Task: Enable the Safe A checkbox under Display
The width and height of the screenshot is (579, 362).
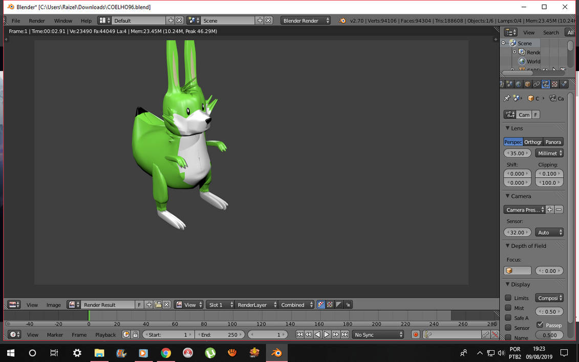Action: click(508, 317)
